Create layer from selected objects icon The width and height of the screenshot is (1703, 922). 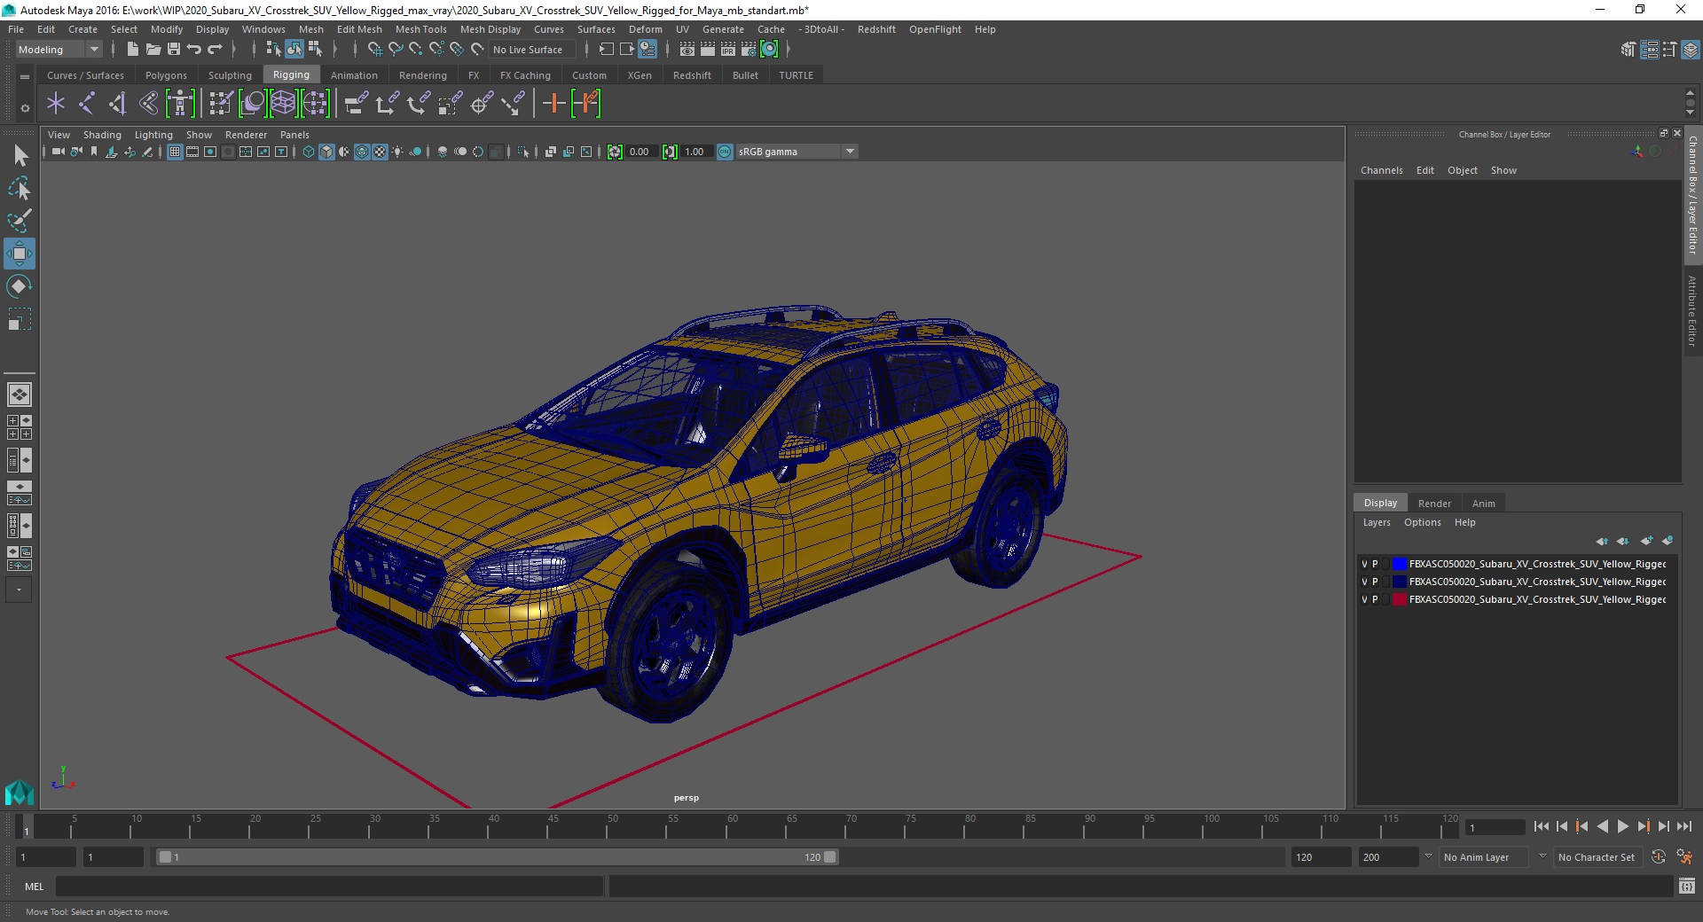(1668, 541)
